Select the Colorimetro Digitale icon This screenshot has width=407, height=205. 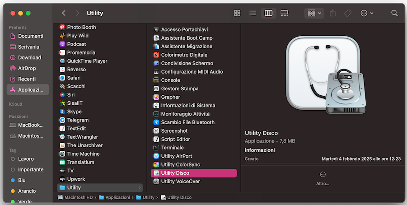pos(156,55)
